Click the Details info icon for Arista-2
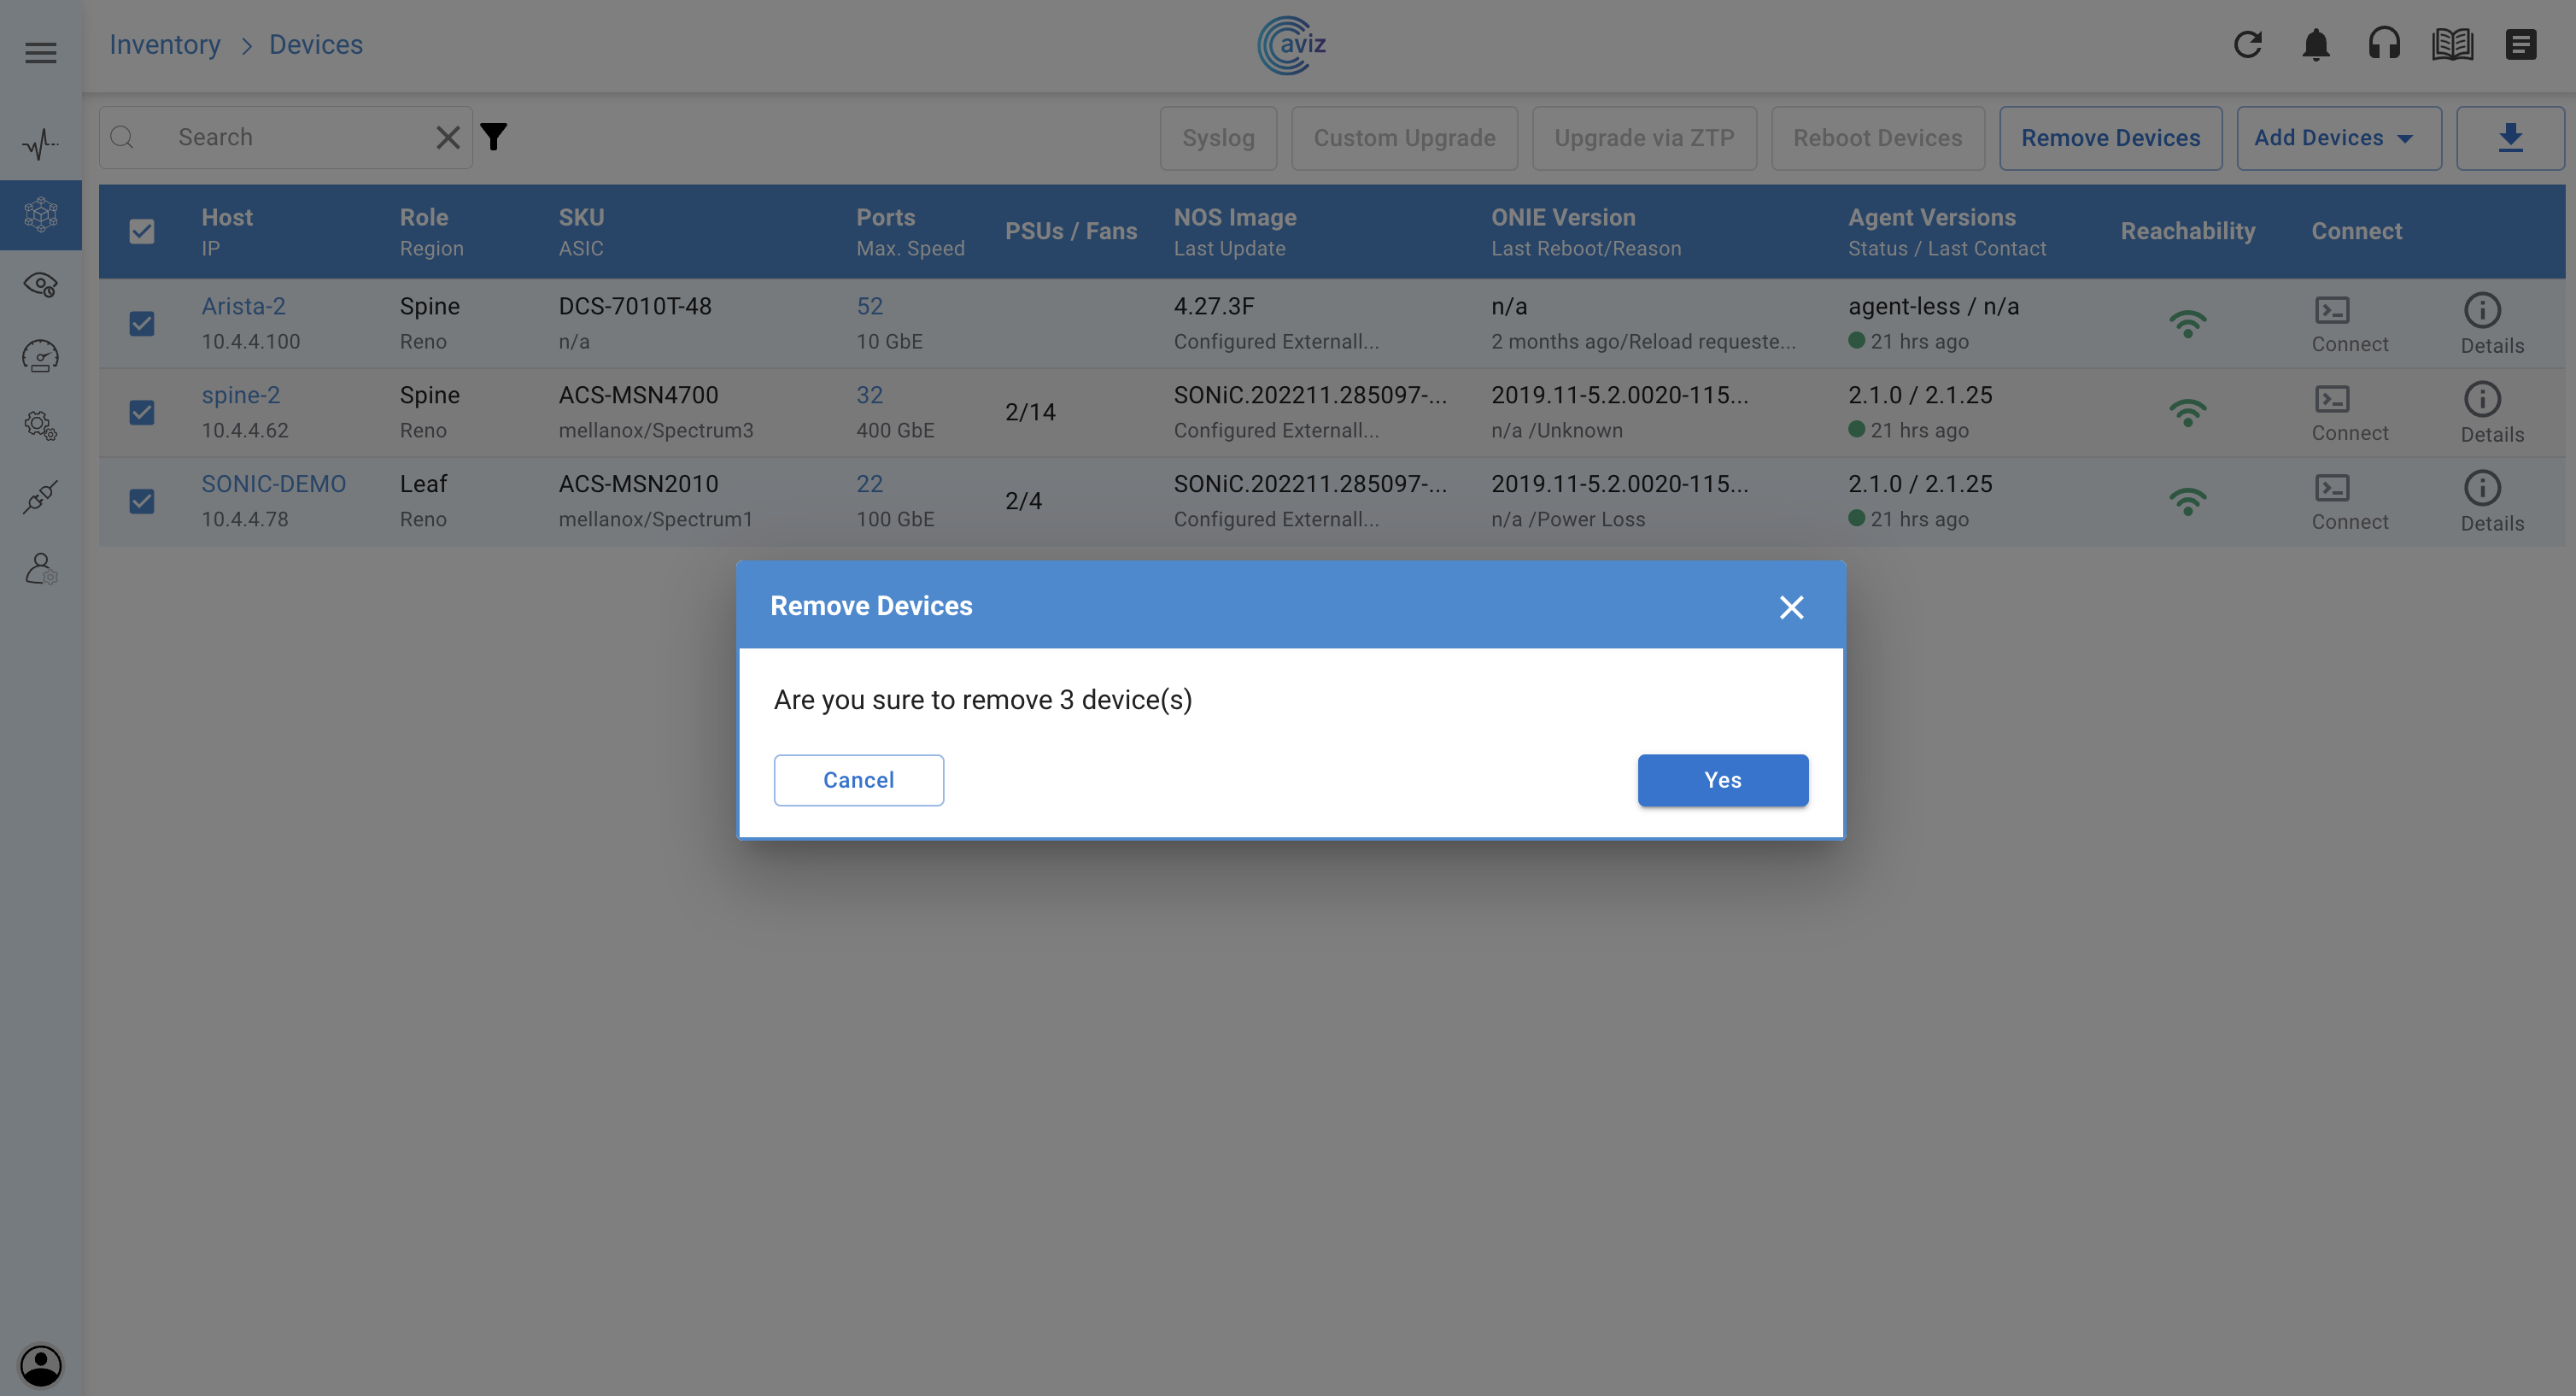The height and width of the screenshot is (1396, 2576). (x=2481, y=311)
